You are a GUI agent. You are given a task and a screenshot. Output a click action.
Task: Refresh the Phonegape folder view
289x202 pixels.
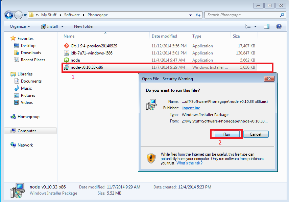click(198, 15)
